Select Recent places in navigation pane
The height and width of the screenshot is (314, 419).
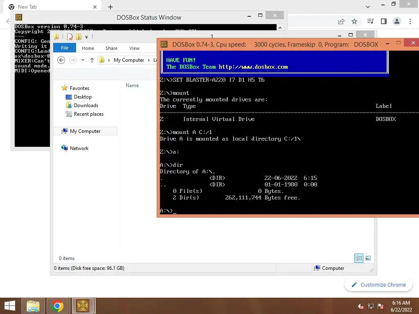pos(88,114)
